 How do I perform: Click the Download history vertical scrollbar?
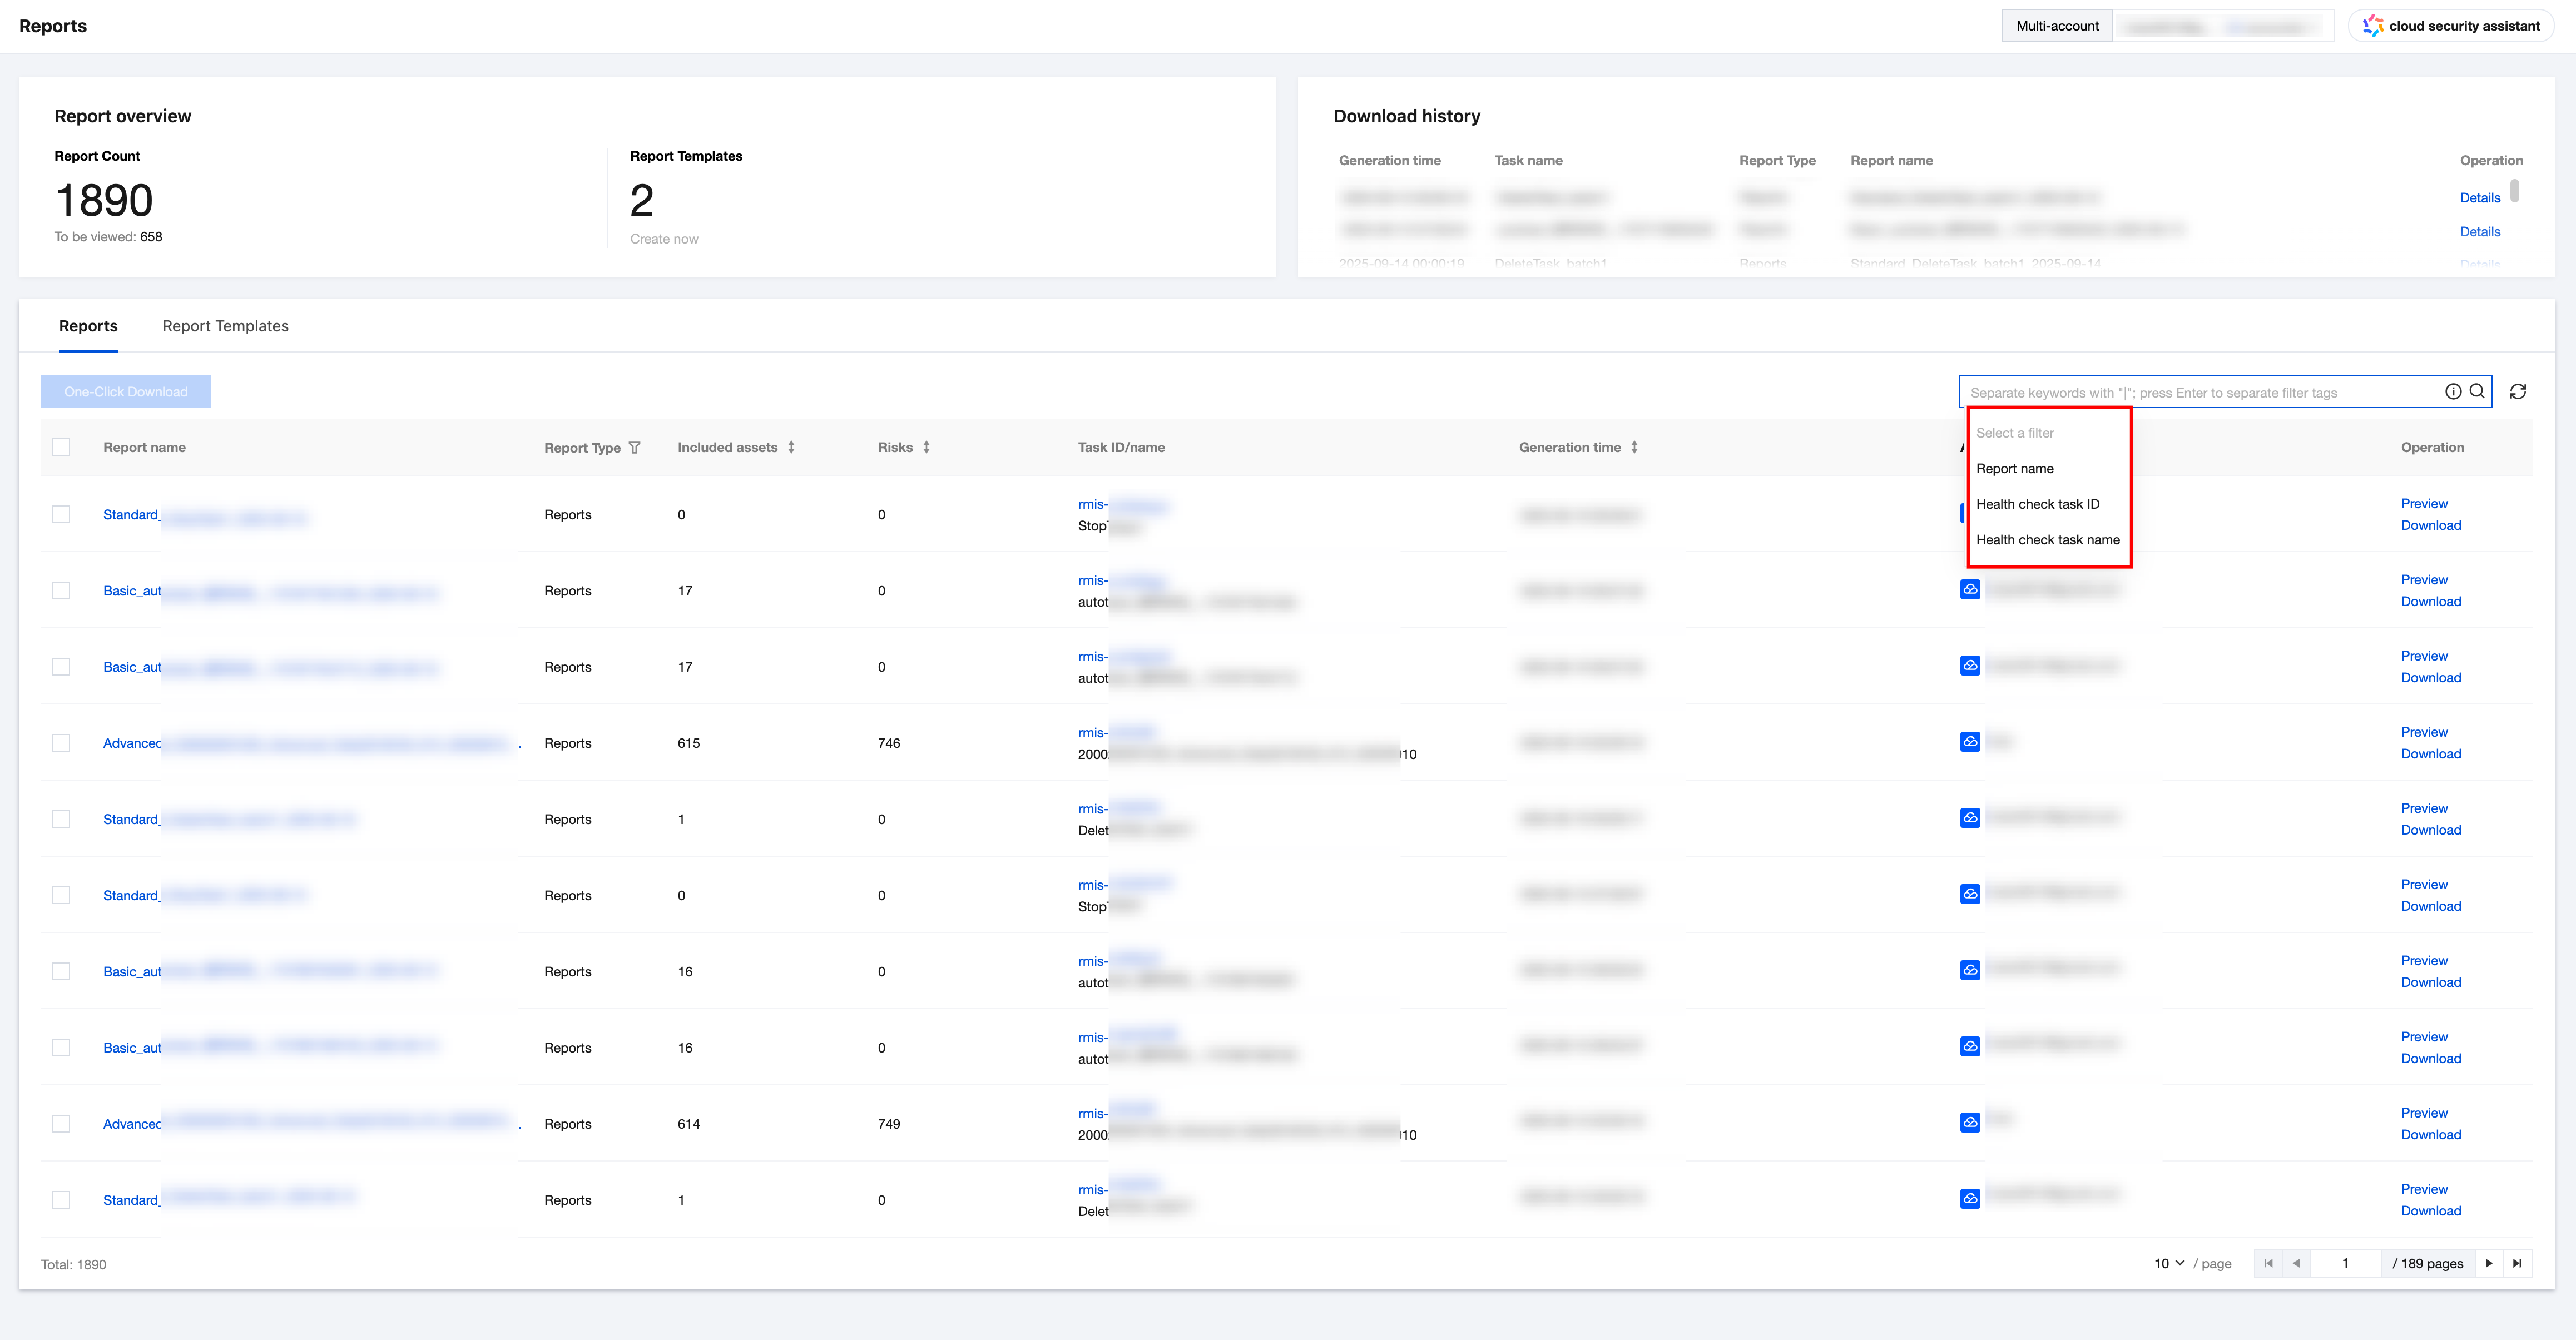[x=2514, y=190]
